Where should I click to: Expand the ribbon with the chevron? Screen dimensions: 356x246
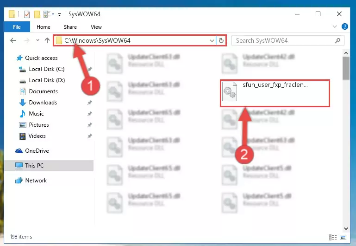click(x=334, y=26)
